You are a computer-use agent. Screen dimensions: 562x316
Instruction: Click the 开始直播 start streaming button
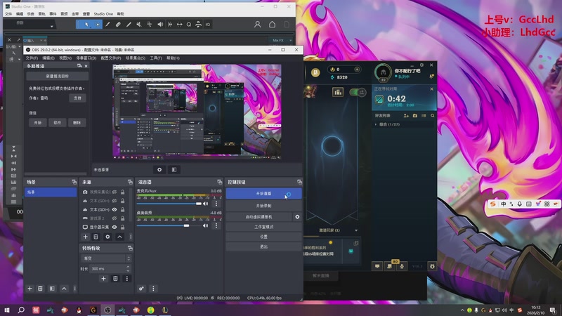click(263, 194)
